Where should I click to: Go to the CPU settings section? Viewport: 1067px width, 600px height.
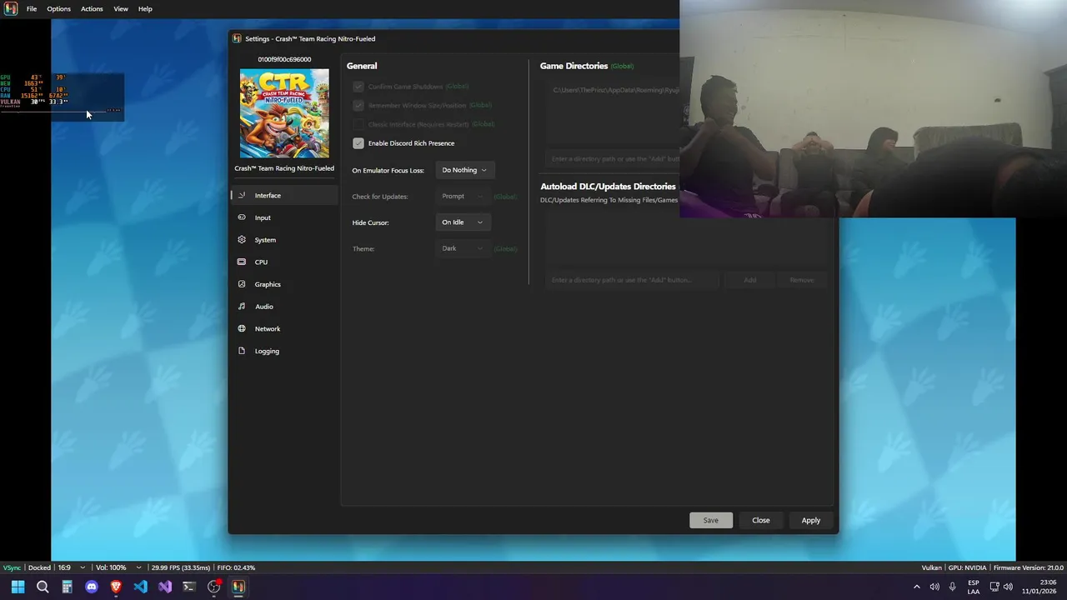tap(284, 262)
